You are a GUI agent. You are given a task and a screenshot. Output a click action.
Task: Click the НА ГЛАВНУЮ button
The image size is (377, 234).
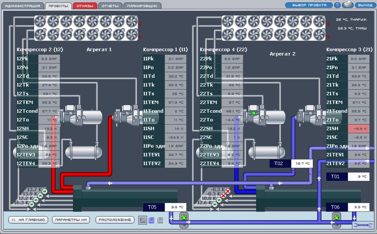[x=28, y=220]
